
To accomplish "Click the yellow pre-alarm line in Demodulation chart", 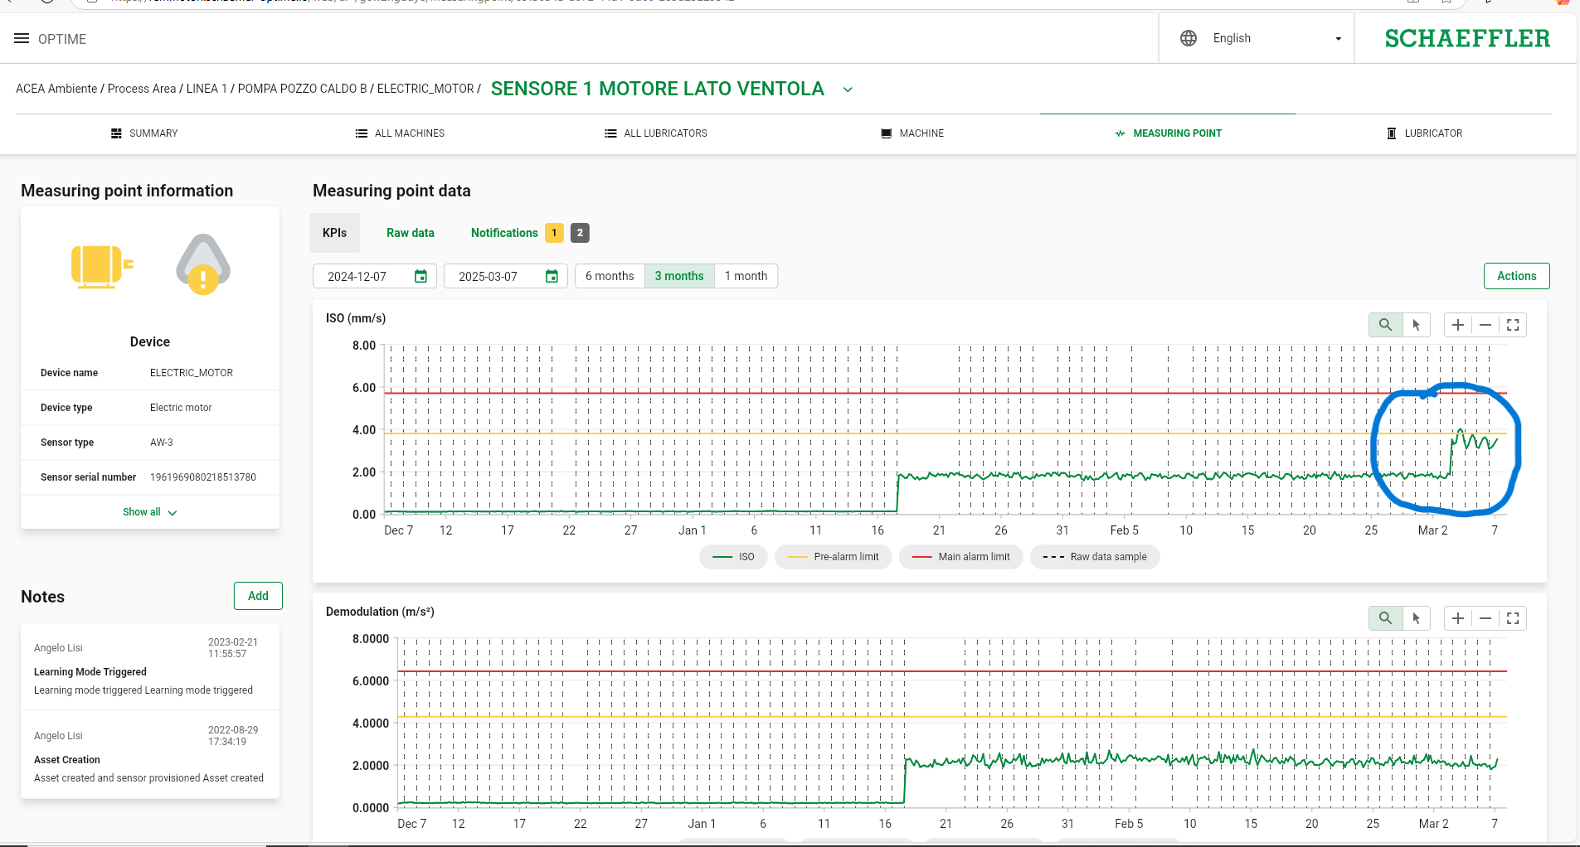I will [x=952, y=717].
